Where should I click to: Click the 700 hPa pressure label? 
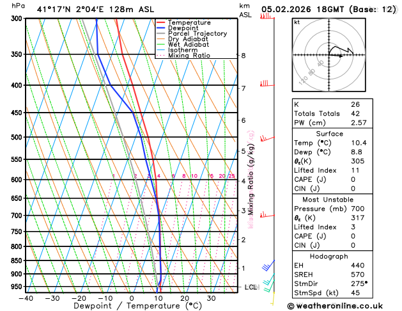click(x=18, y=216)
